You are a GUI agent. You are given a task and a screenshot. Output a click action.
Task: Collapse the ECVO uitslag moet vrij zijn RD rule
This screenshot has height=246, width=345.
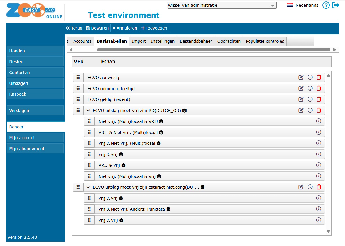point(88,110)
